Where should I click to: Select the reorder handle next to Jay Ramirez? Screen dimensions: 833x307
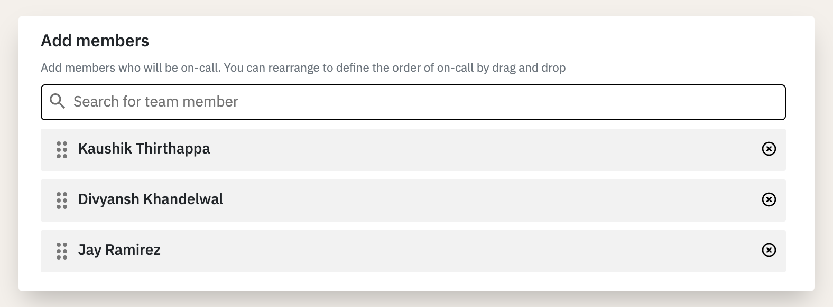point(62,251)
